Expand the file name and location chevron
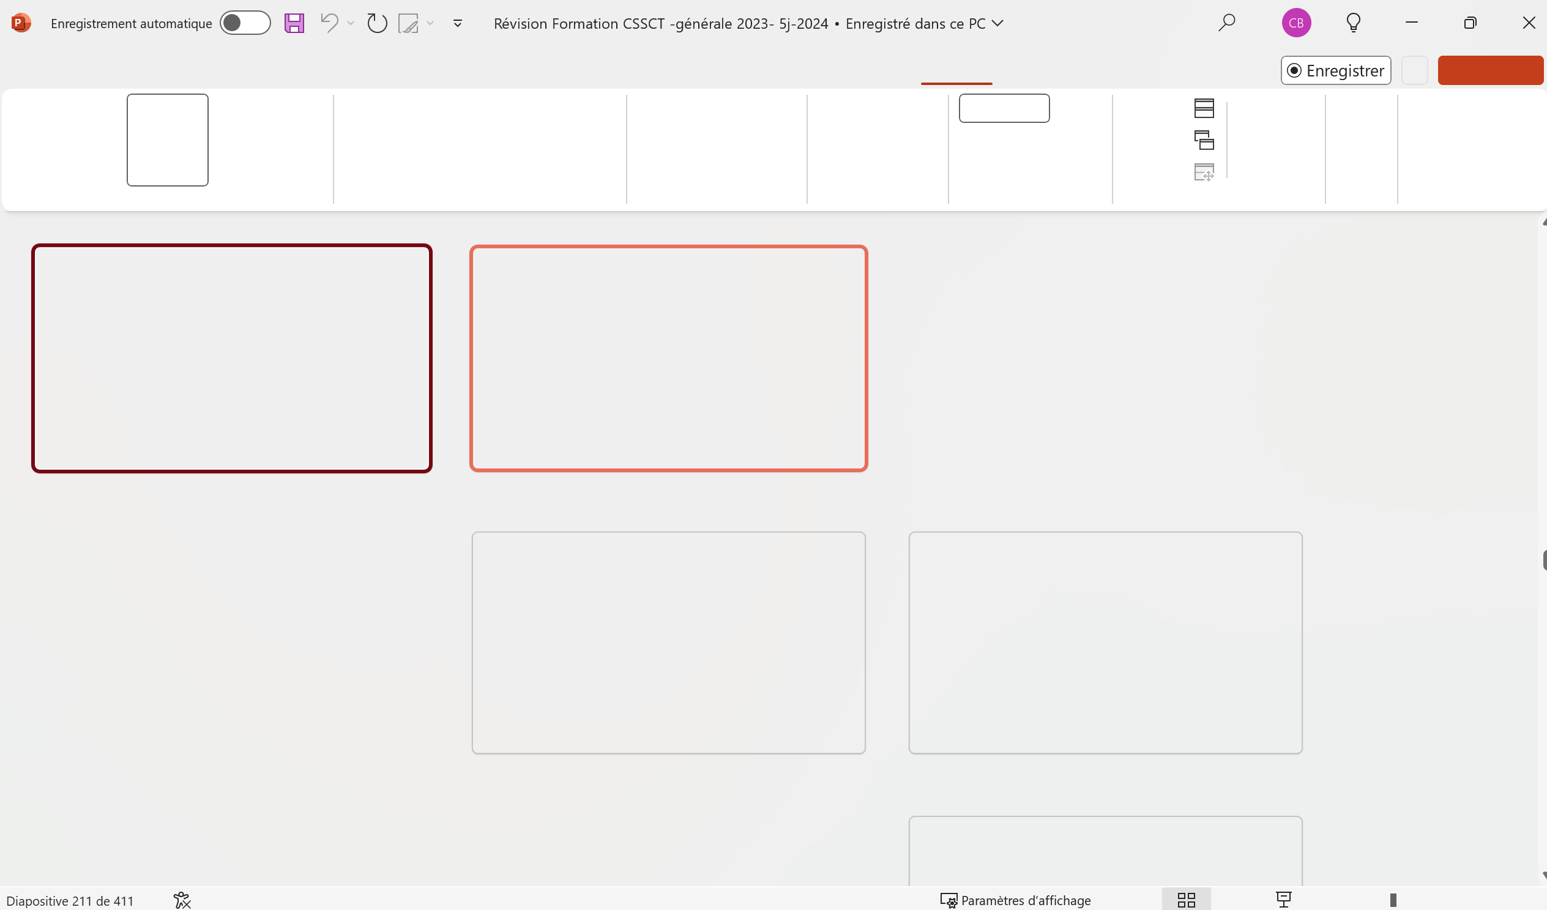Viewport: 1547px width, 910px height. [997, 23]
